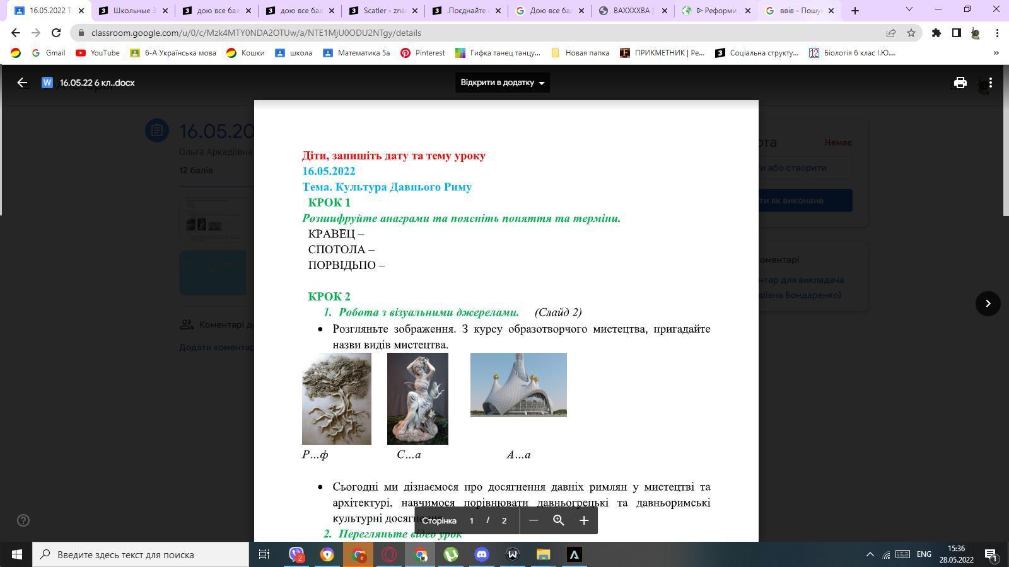This screenshot has height=567, width=1009.
Task: Open Opera browser from the taskbar
Action: [389, 554]
